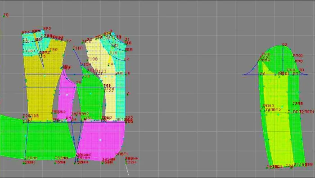
Task: Select the T0 point at top-left
Action: point(6,15)
